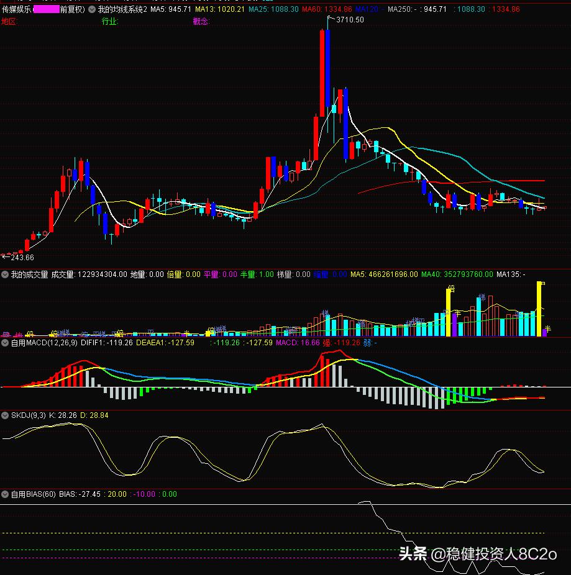Click the indicator menu icon on 我的成交量 panel
The width and height of the screenshot is (571, 575).
pyautogui.click(x=5, y=273)
